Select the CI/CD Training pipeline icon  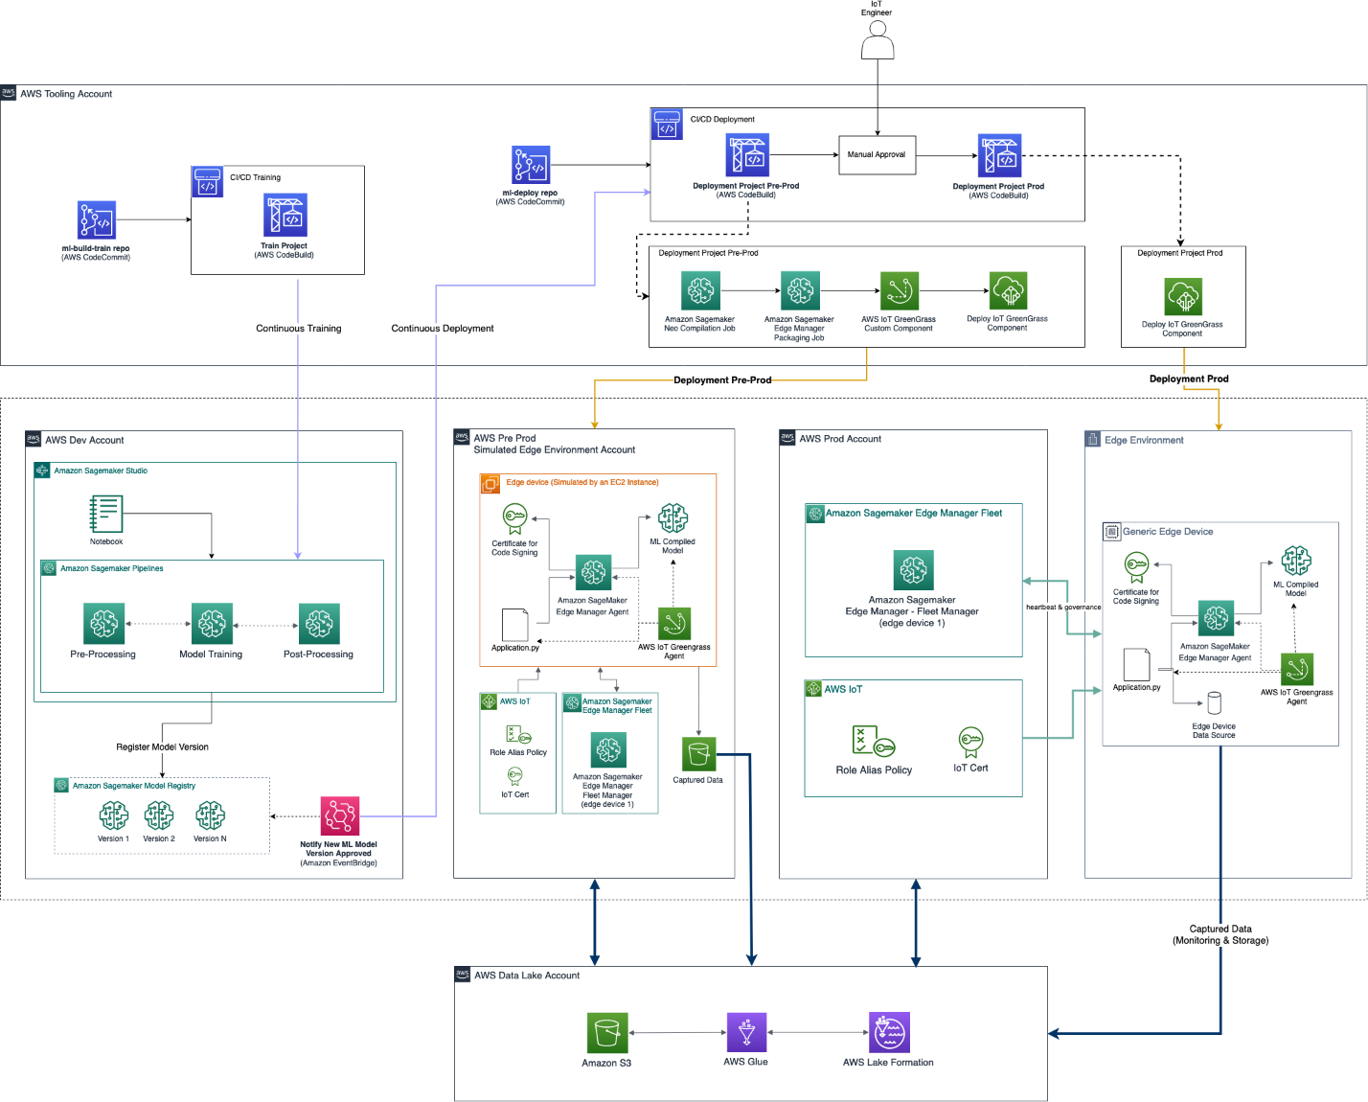click(207, 181)
